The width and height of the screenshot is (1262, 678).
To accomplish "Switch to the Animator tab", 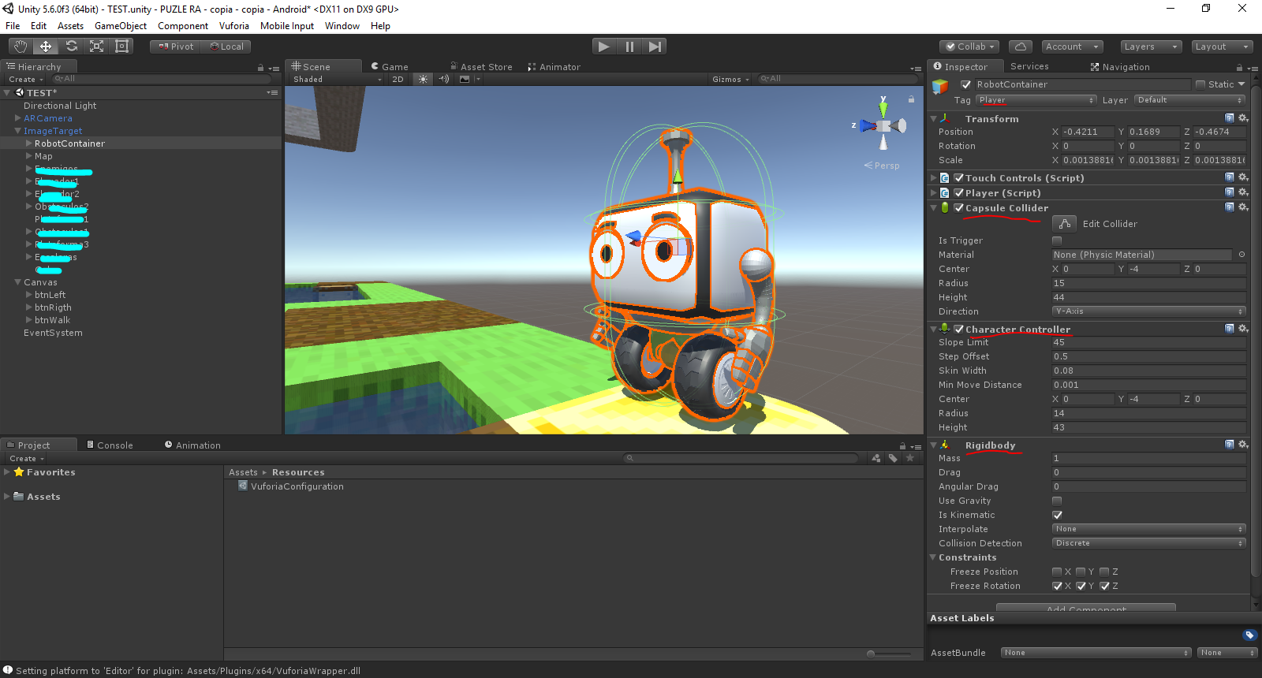I will [554, 67].
